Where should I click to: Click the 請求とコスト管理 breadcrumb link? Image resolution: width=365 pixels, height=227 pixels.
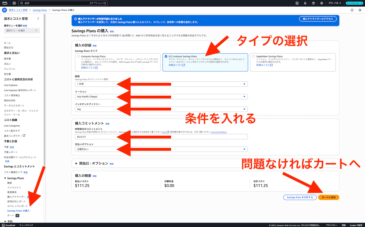pos(18,10)
